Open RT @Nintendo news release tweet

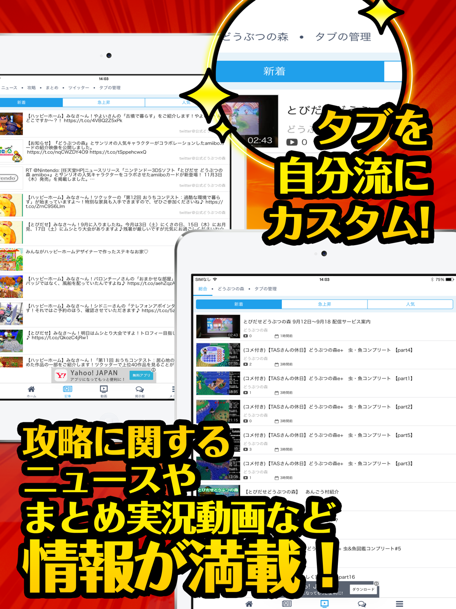(114, 178)
